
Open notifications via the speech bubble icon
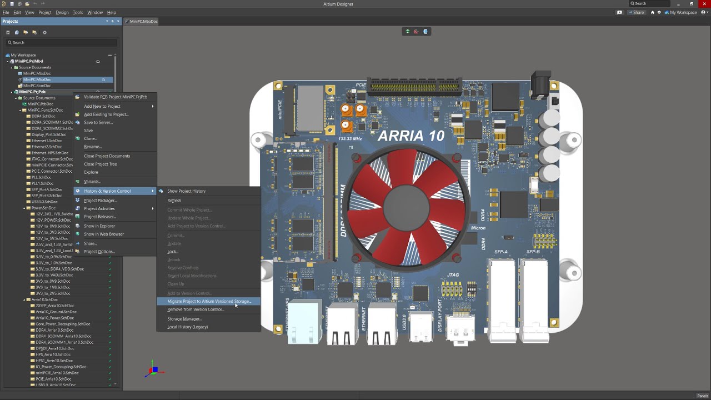pyautogui.click(x=619, y=12)
